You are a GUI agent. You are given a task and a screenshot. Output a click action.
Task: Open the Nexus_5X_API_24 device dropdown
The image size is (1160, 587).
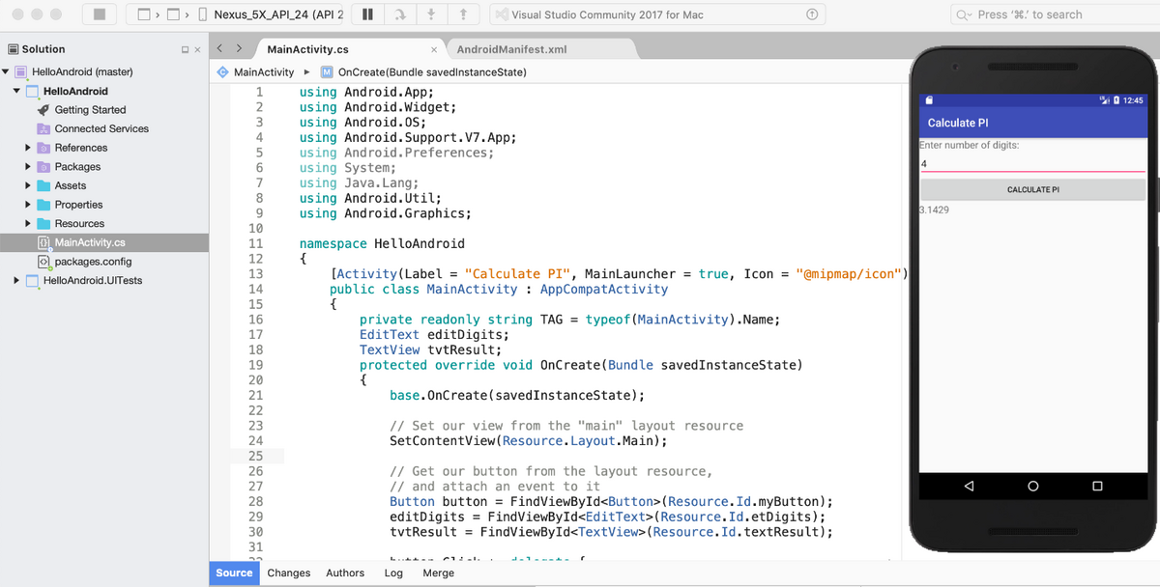click(270, 14)
